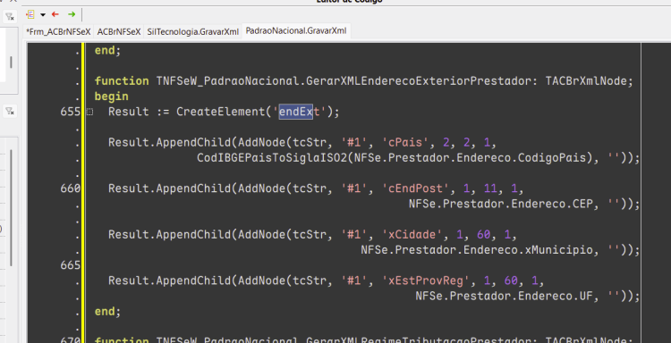671x343 pixels.
Task: Click the 'xEstProvReg' string literal
Action: [x=426, y=280]
